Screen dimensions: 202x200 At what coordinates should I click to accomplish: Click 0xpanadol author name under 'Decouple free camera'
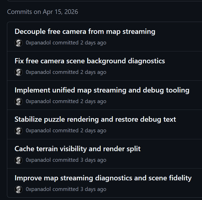(x=38, y=43)
